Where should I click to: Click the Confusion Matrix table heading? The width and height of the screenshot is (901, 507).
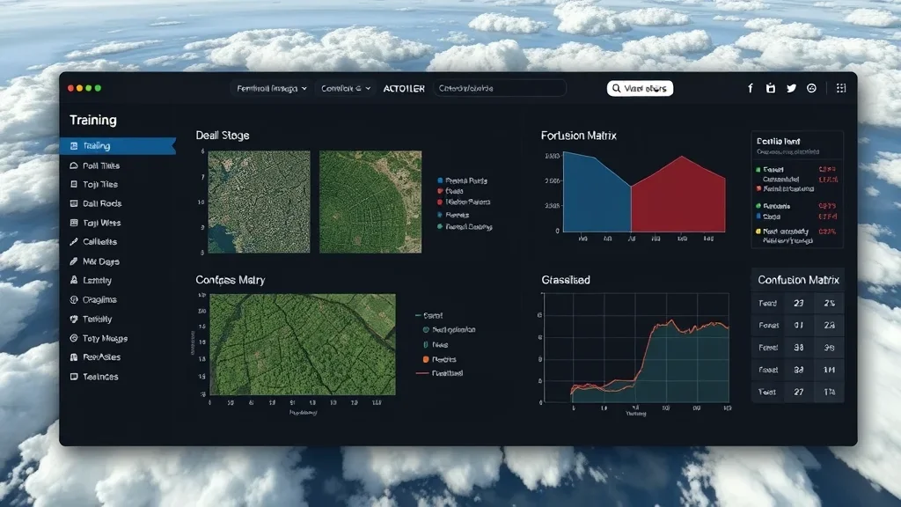pyautogui.click(x=798, y=280)
